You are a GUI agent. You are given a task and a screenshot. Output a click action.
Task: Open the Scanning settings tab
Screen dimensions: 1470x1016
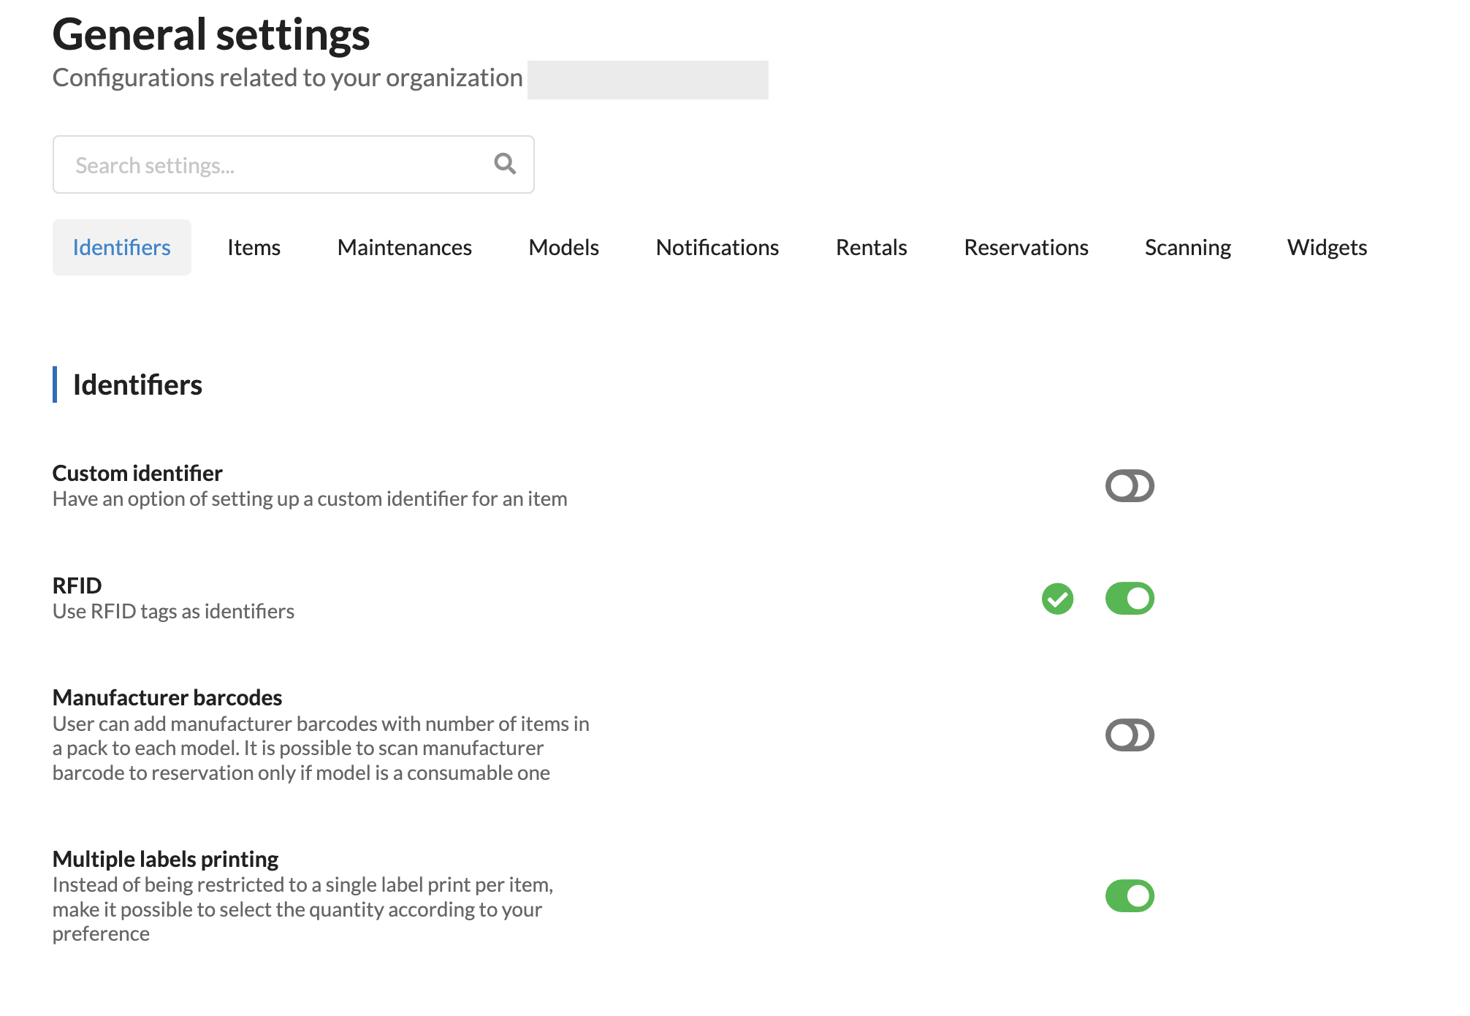[x=1188, y=248]
